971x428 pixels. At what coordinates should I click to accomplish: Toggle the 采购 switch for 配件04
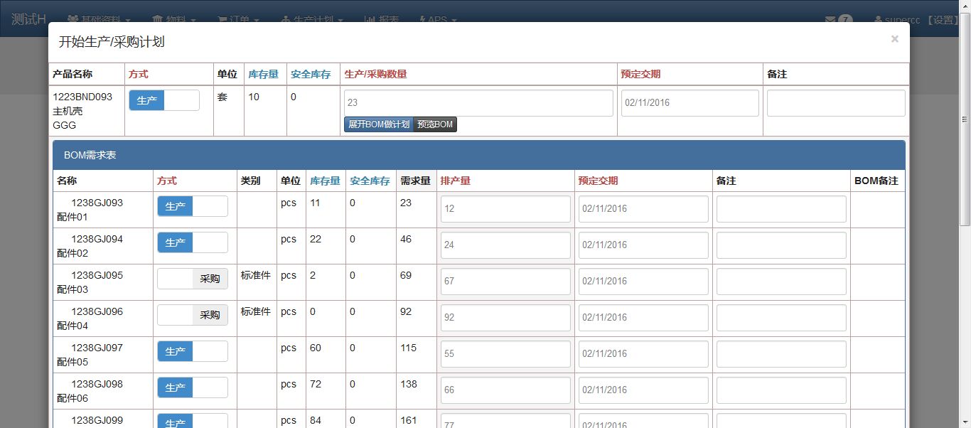192,315
